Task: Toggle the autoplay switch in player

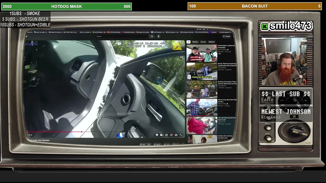Action: pos(161,135)
